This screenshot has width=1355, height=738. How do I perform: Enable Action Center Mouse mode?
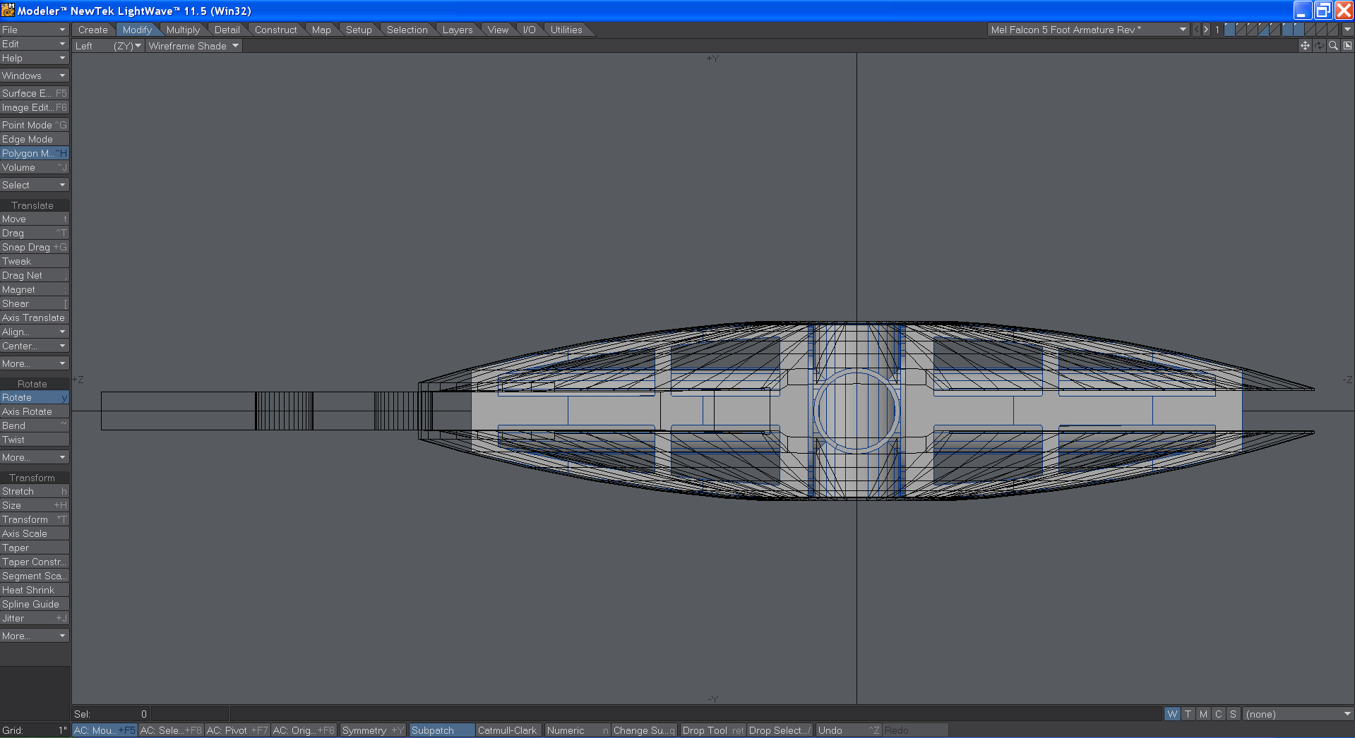coord(105,730)
